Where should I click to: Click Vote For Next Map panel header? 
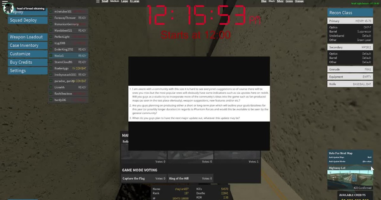tap(341, 153)
